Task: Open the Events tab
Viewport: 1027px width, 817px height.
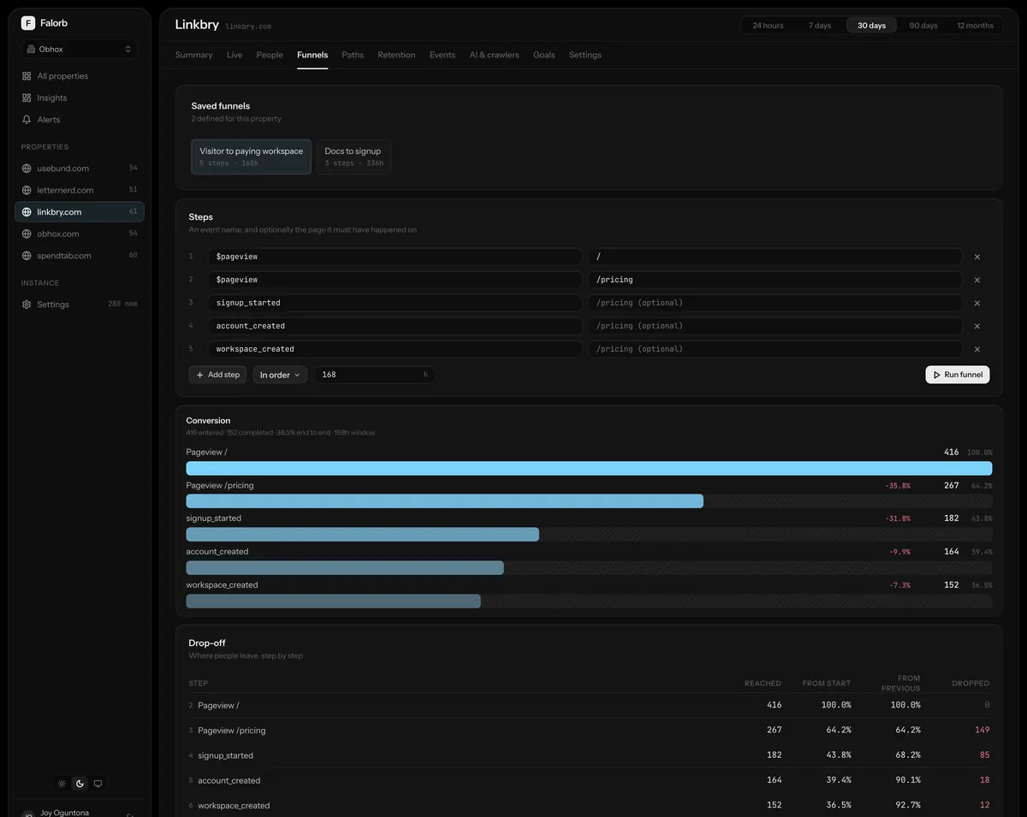Action: 442,55
